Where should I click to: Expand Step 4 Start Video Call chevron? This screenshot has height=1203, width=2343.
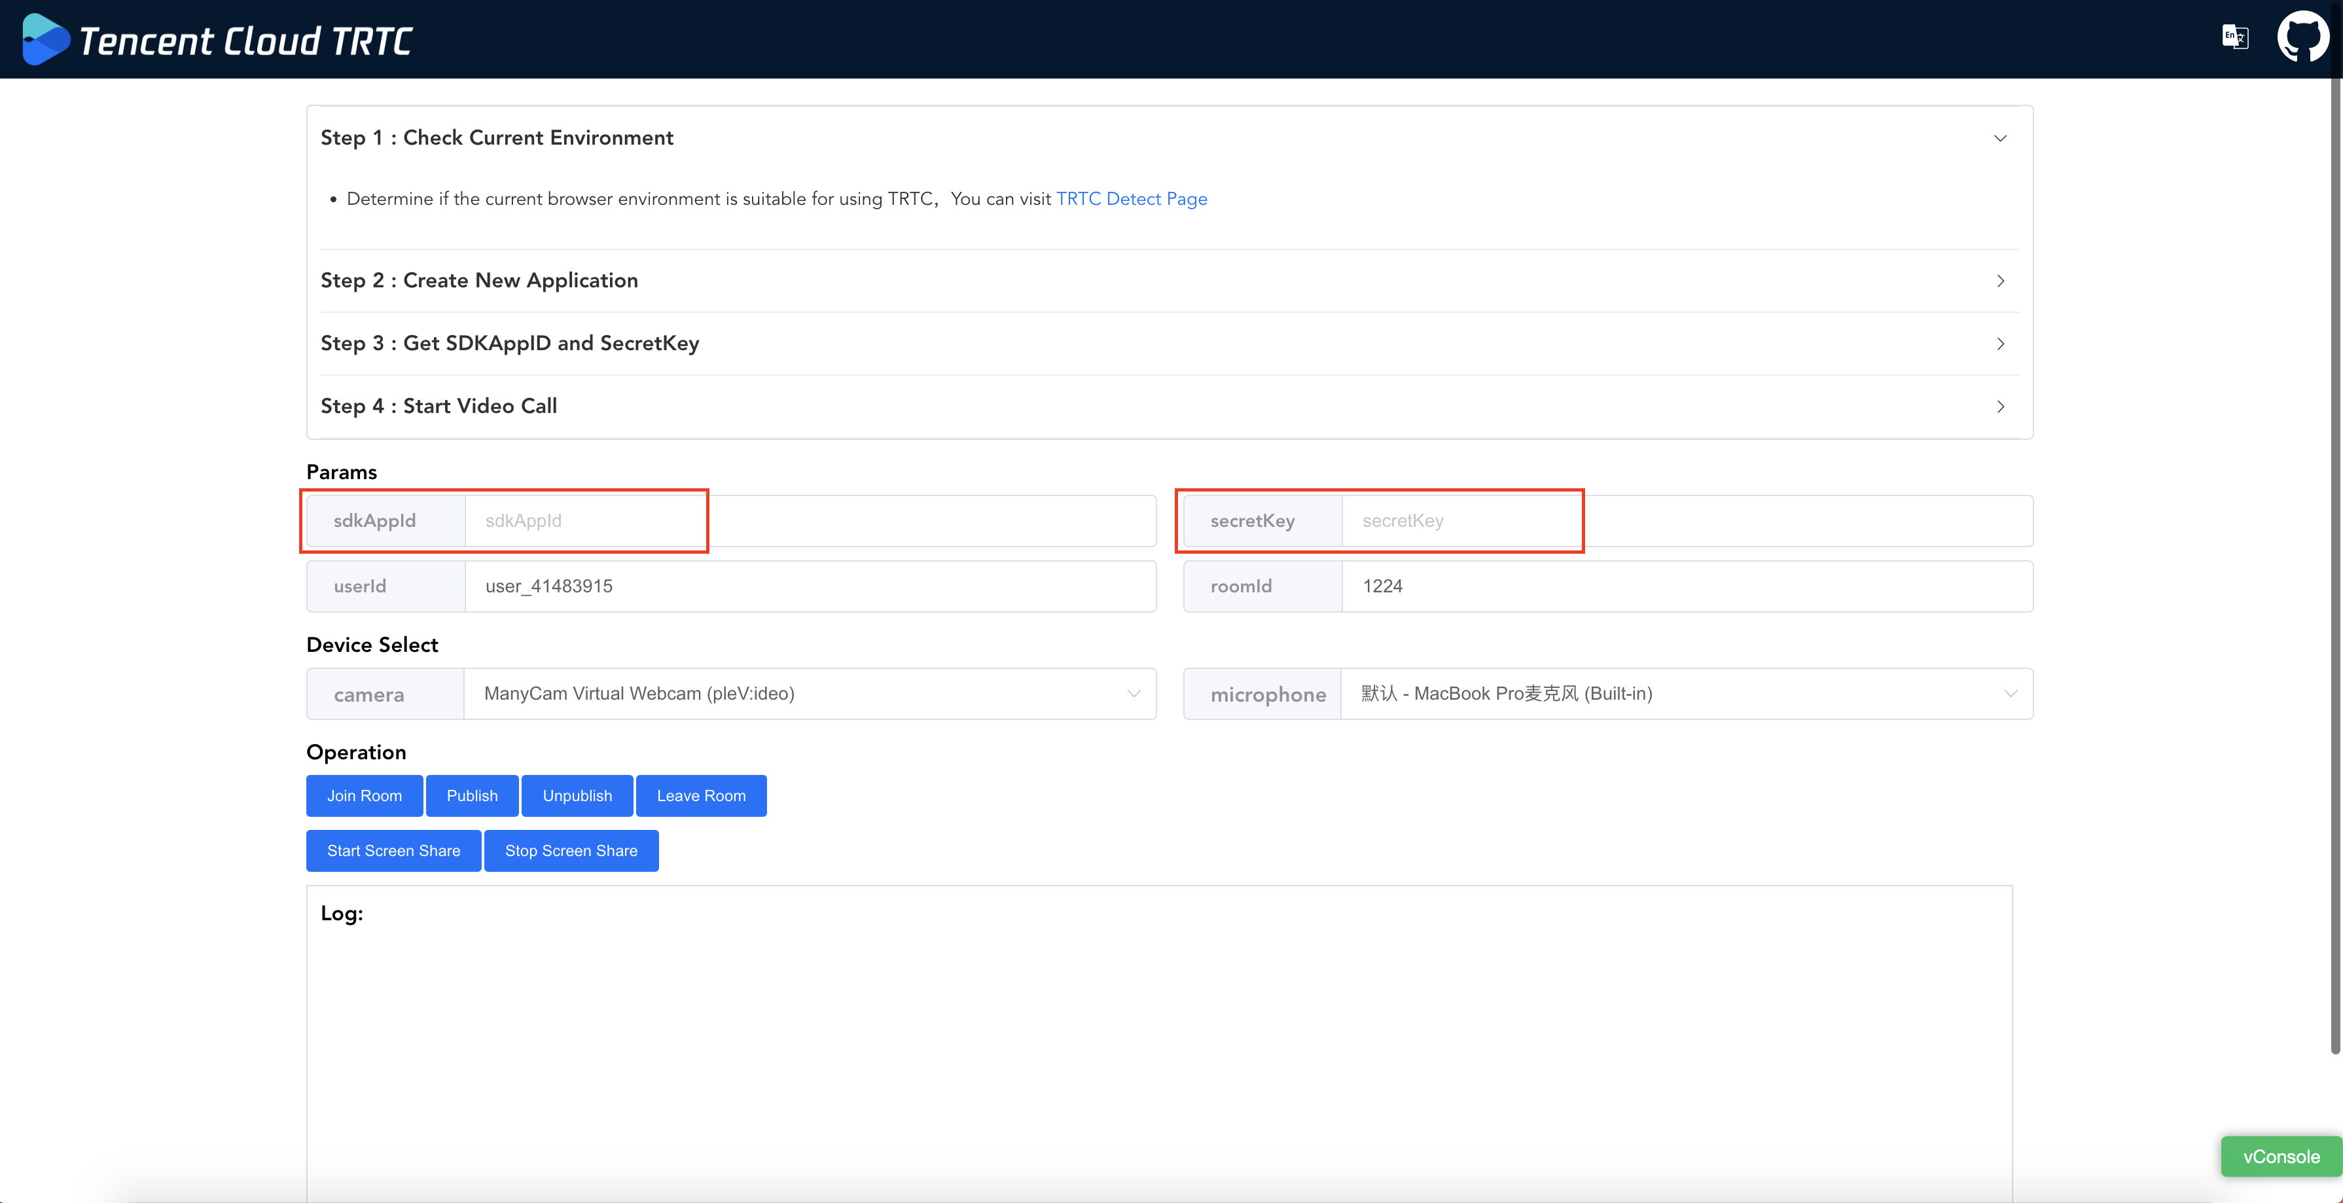(x=2000, y=406)
